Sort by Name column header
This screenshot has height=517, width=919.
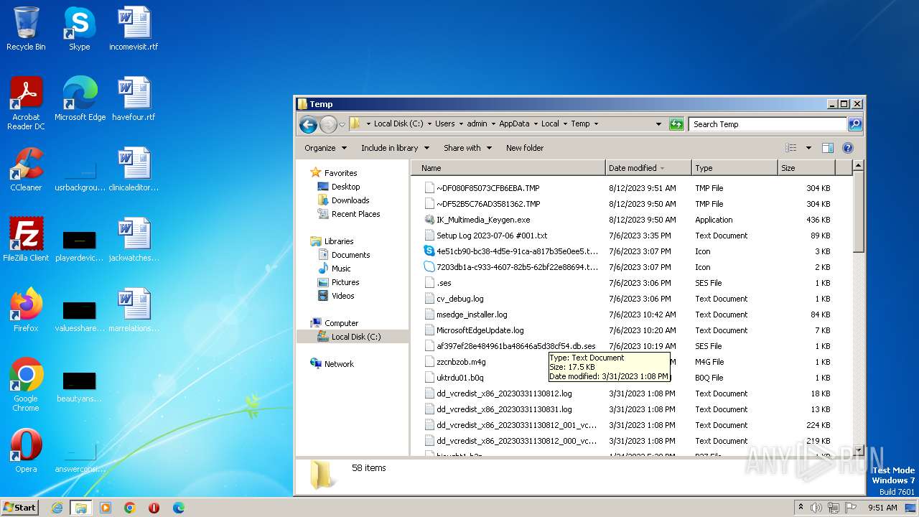tap(508, 168)
